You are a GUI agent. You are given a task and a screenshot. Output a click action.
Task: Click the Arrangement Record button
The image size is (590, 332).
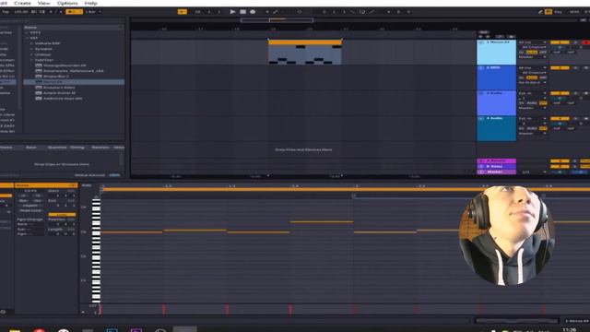[253, 12]
